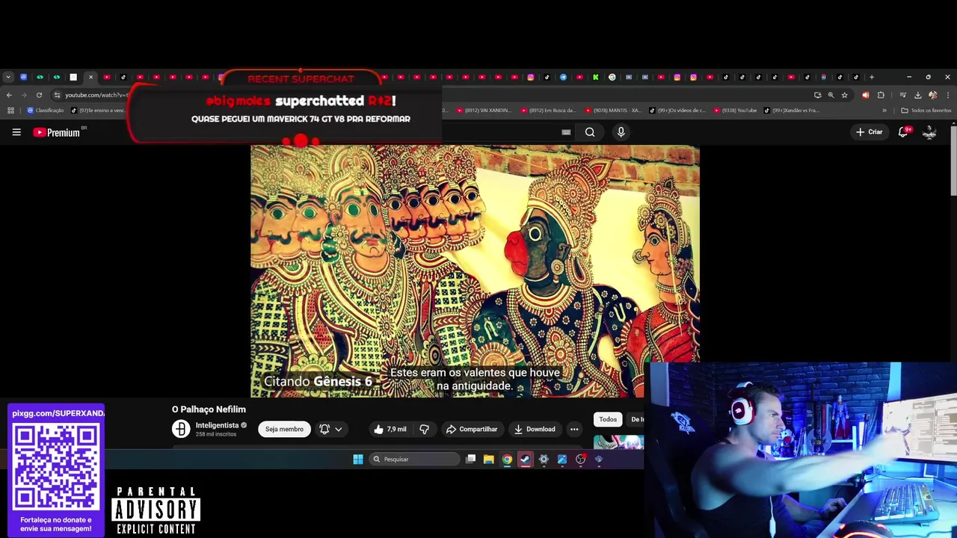957x538 pixels.
Task: Open Chrome tab search dropdown
Action: click(8, 77)
